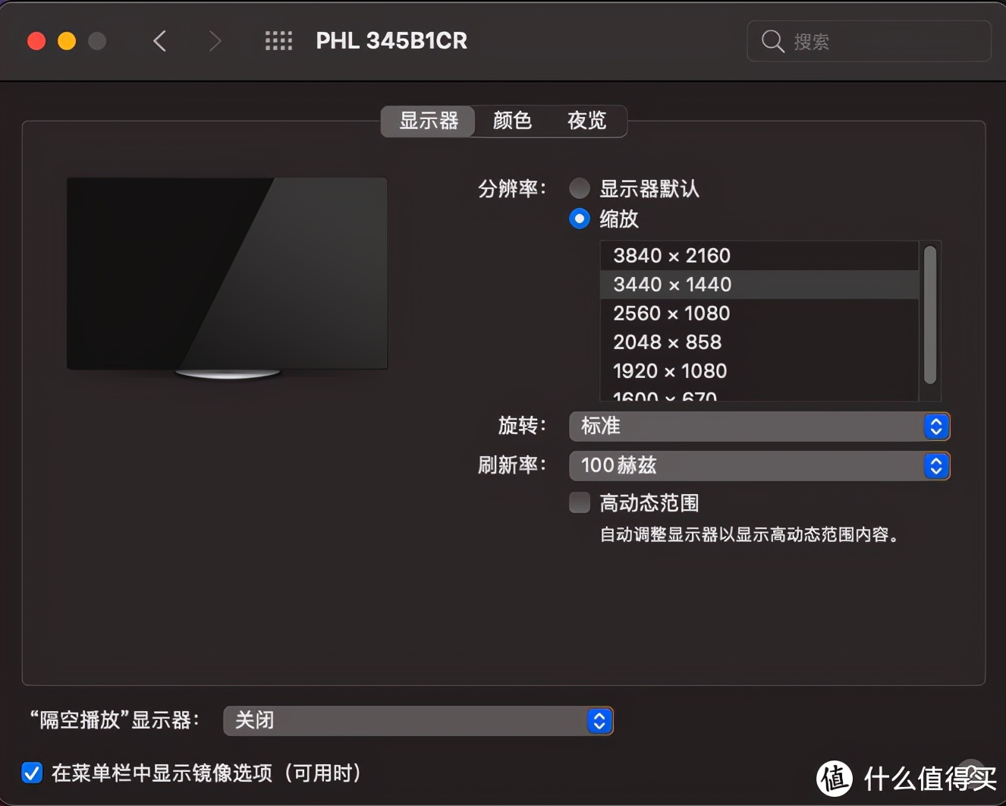Select the 显示器 tab
Screen dimensions: 1006x806
(427, 121)
